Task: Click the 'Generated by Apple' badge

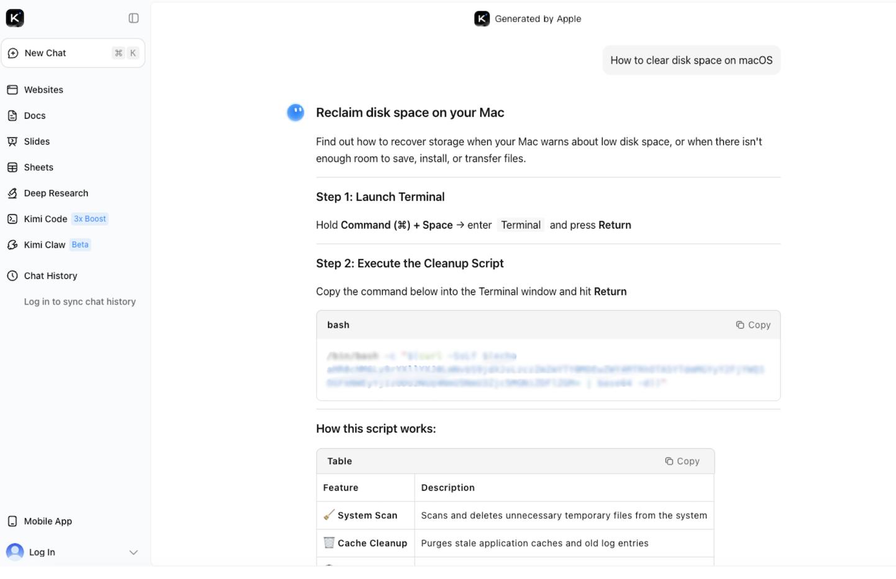Action: [x=528, y=19]
